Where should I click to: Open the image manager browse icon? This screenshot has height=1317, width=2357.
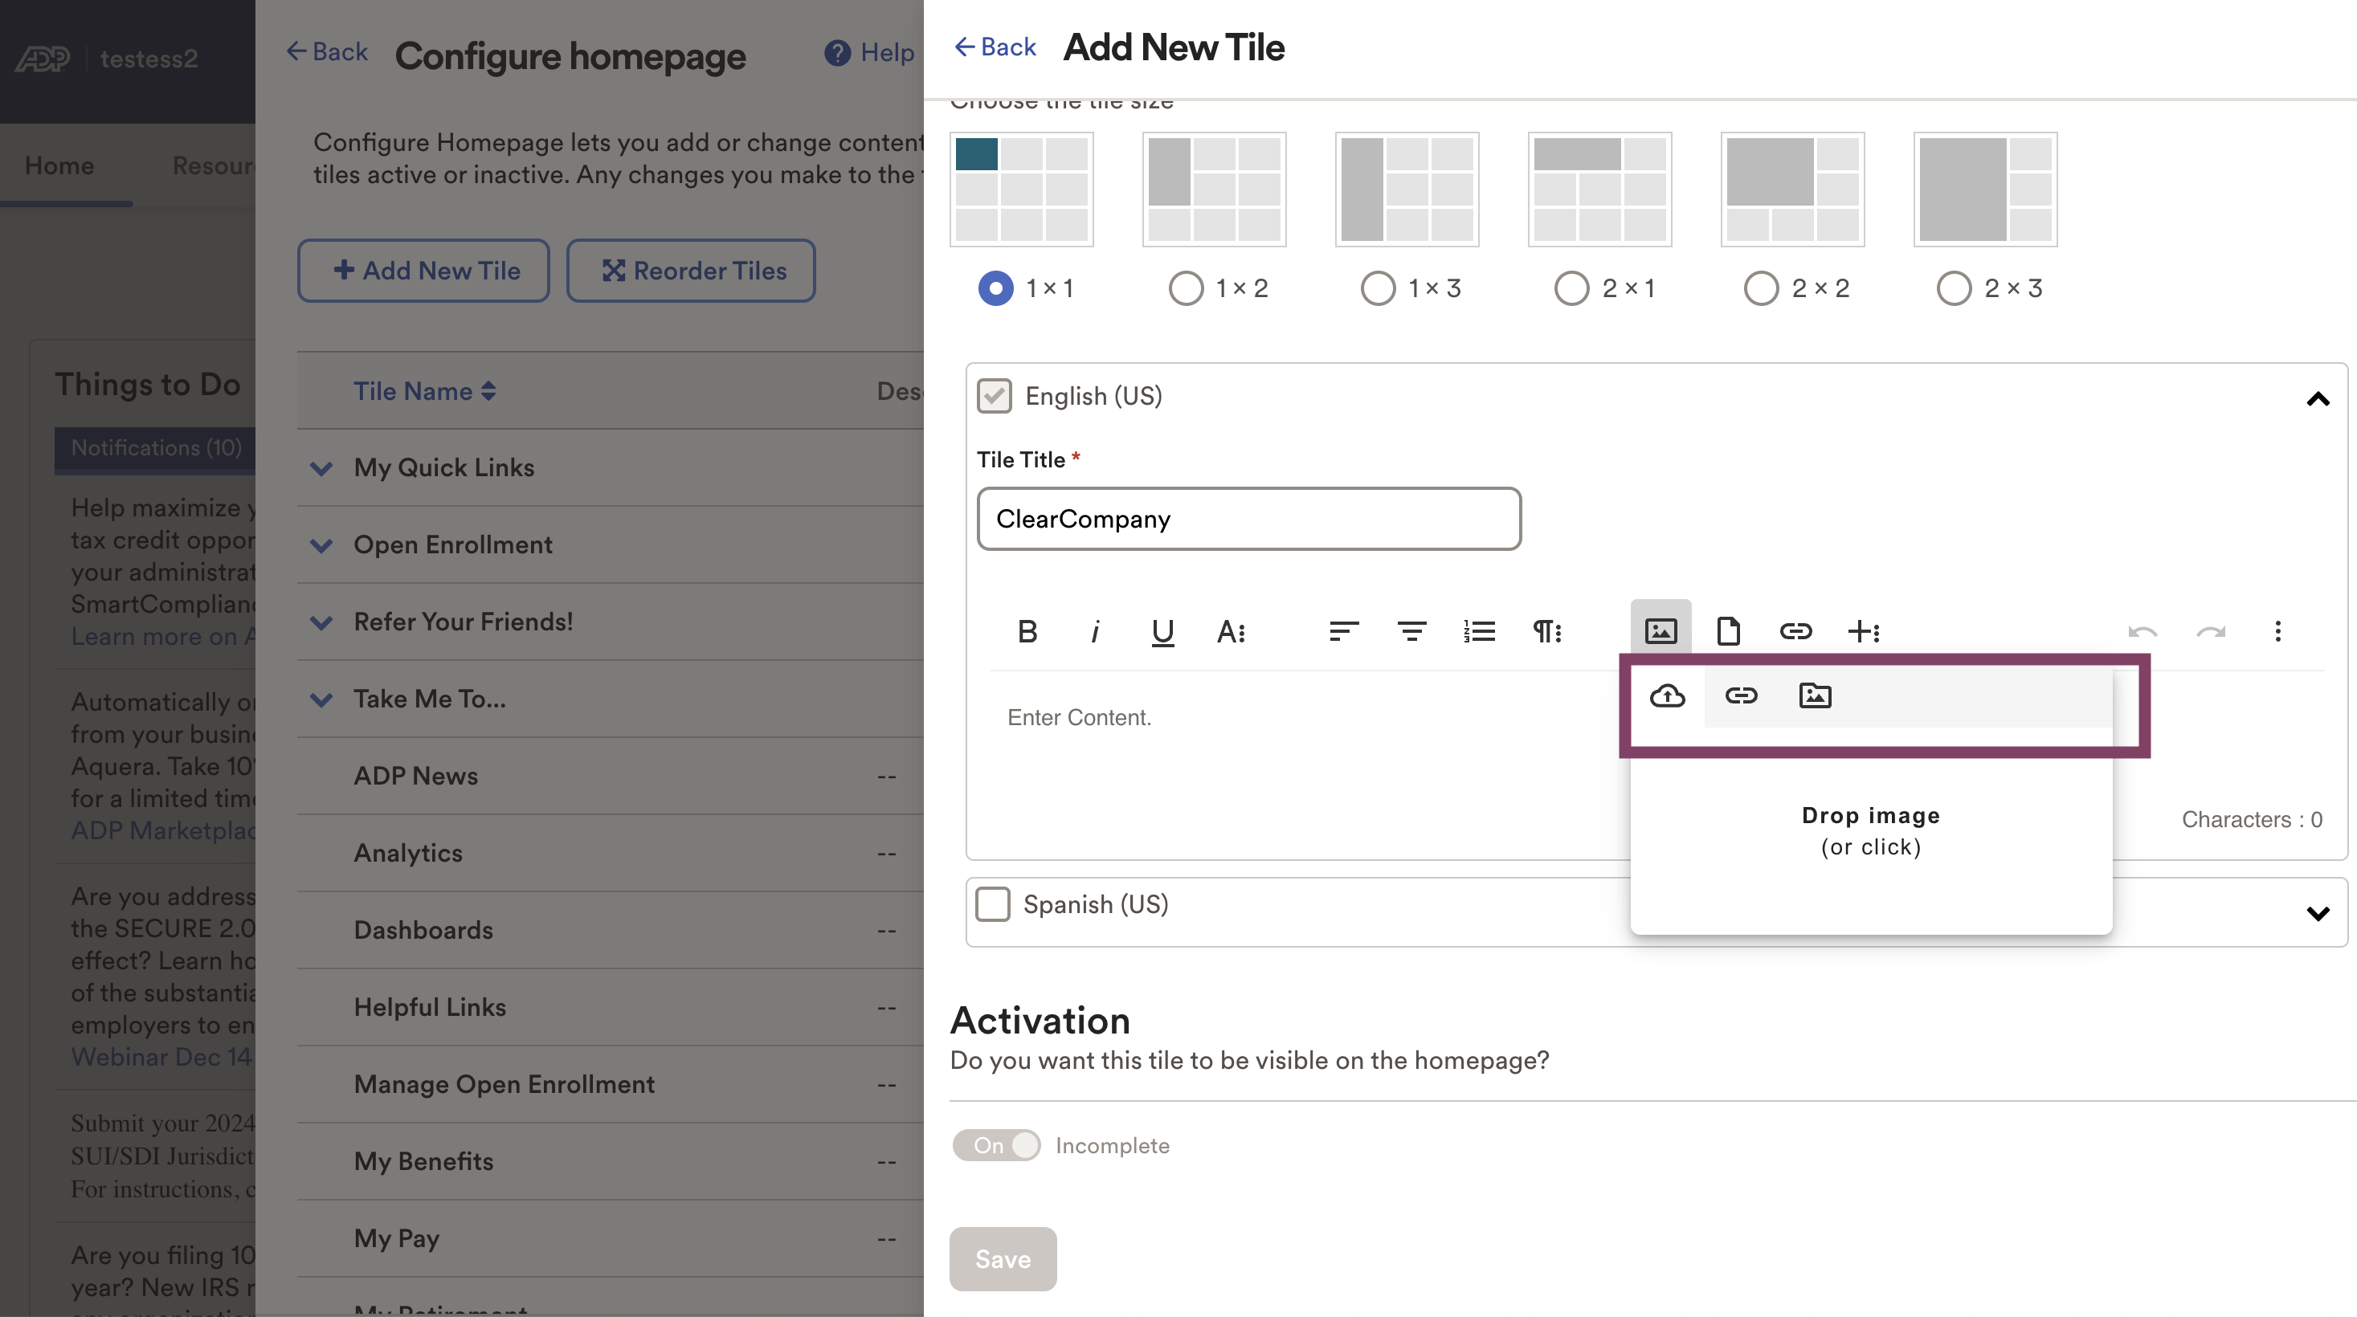[x=1816, y=696]
